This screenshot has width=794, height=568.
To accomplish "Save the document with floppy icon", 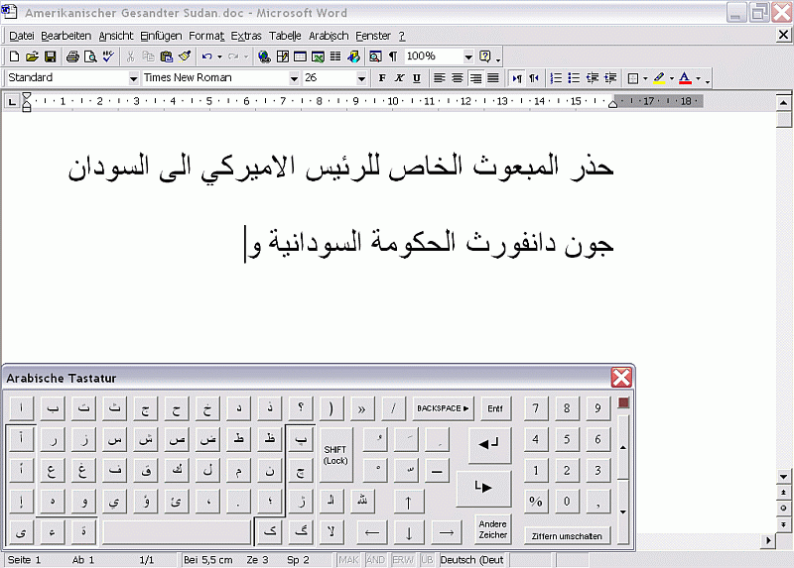I will click(50, 57).
